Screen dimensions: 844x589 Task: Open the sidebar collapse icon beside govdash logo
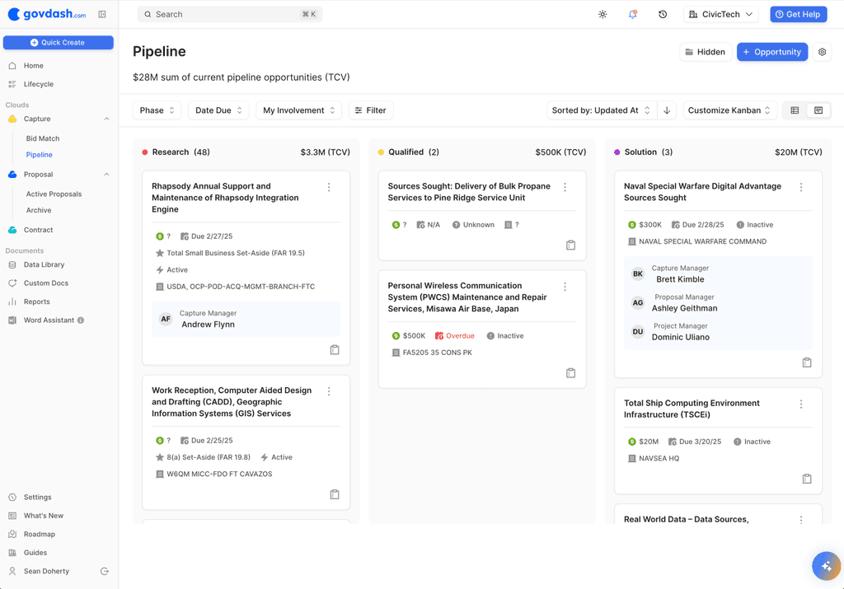coord(101,14)
